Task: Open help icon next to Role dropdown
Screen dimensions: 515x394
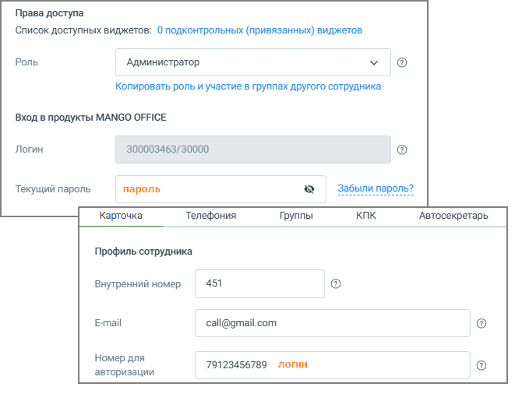Action: (x=402, y=62)
